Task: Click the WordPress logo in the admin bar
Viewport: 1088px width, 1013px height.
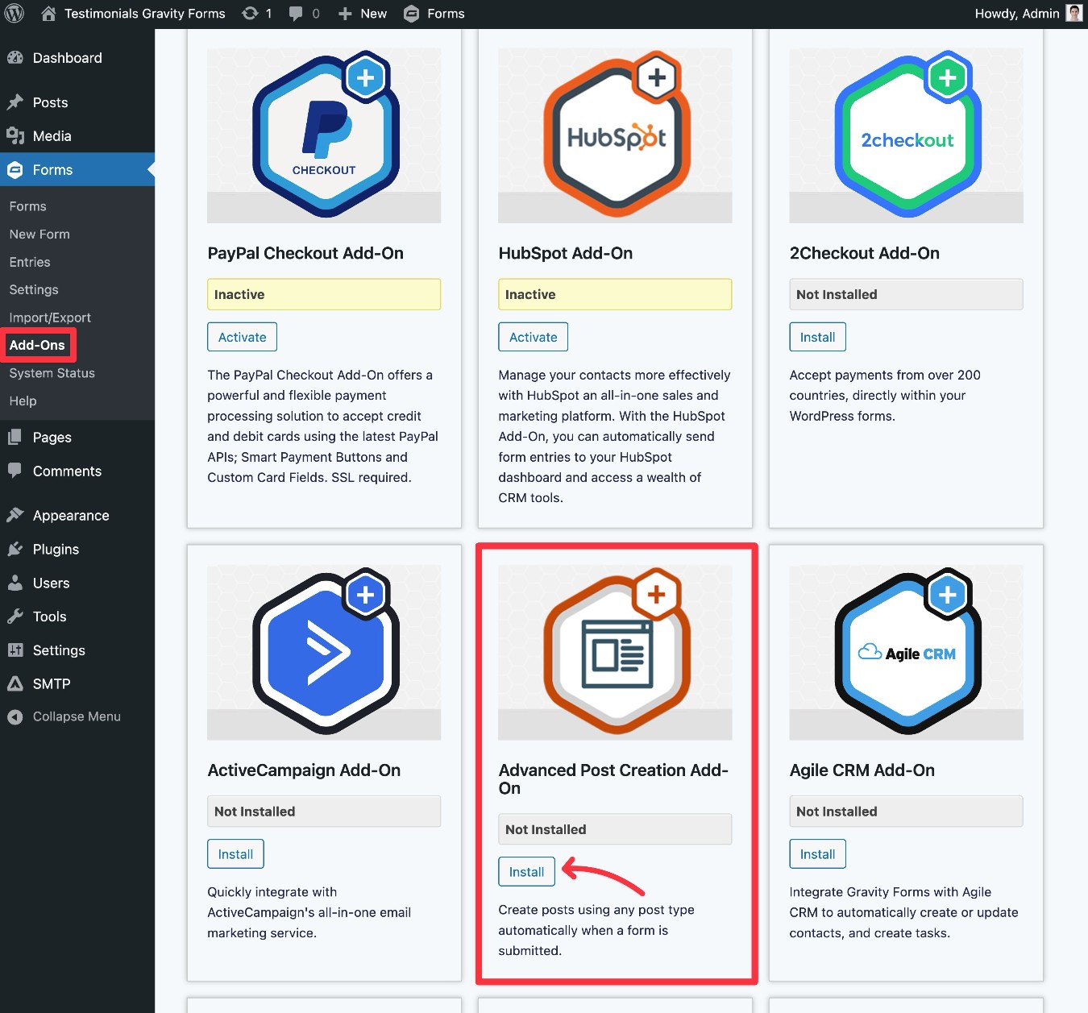Action: 13,13
